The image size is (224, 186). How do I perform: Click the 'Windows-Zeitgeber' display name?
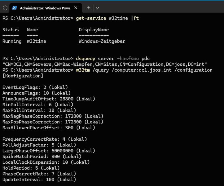click(102, 41)
